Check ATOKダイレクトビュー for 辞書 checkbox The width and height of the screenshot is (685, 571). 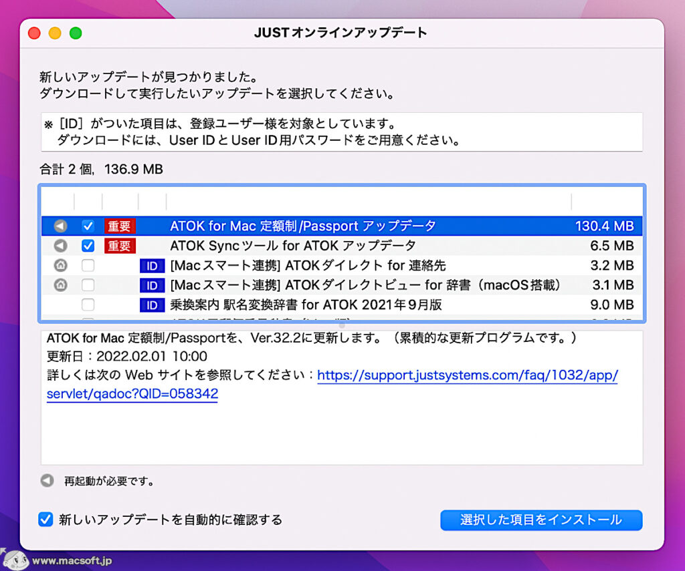[88, 285]
